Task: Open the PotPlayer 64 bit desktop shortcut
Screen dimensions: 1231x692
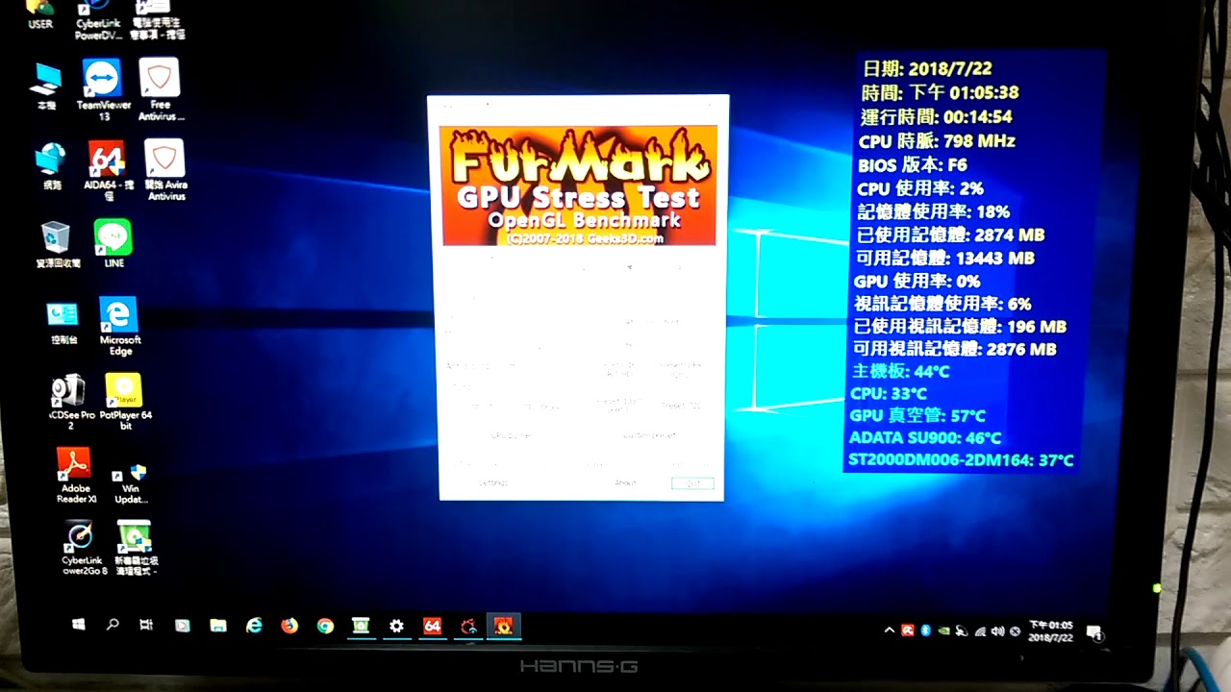Action: coord(124,401)
